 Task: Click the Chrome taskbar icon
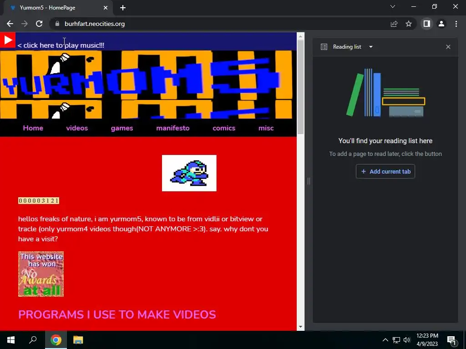56,340
